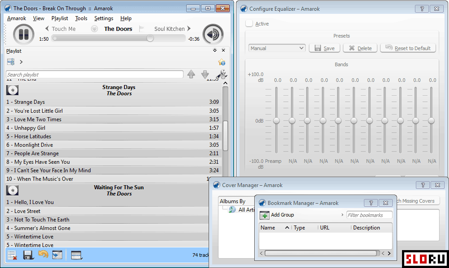Click the love track heart icon
The height and width of the screenshot is (268, 449).
[x=94, y=29]
